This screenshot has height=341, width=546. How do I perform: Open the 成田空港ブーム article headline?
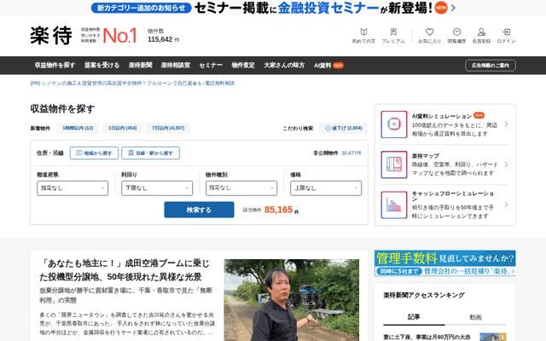click(x=125, y=270)
